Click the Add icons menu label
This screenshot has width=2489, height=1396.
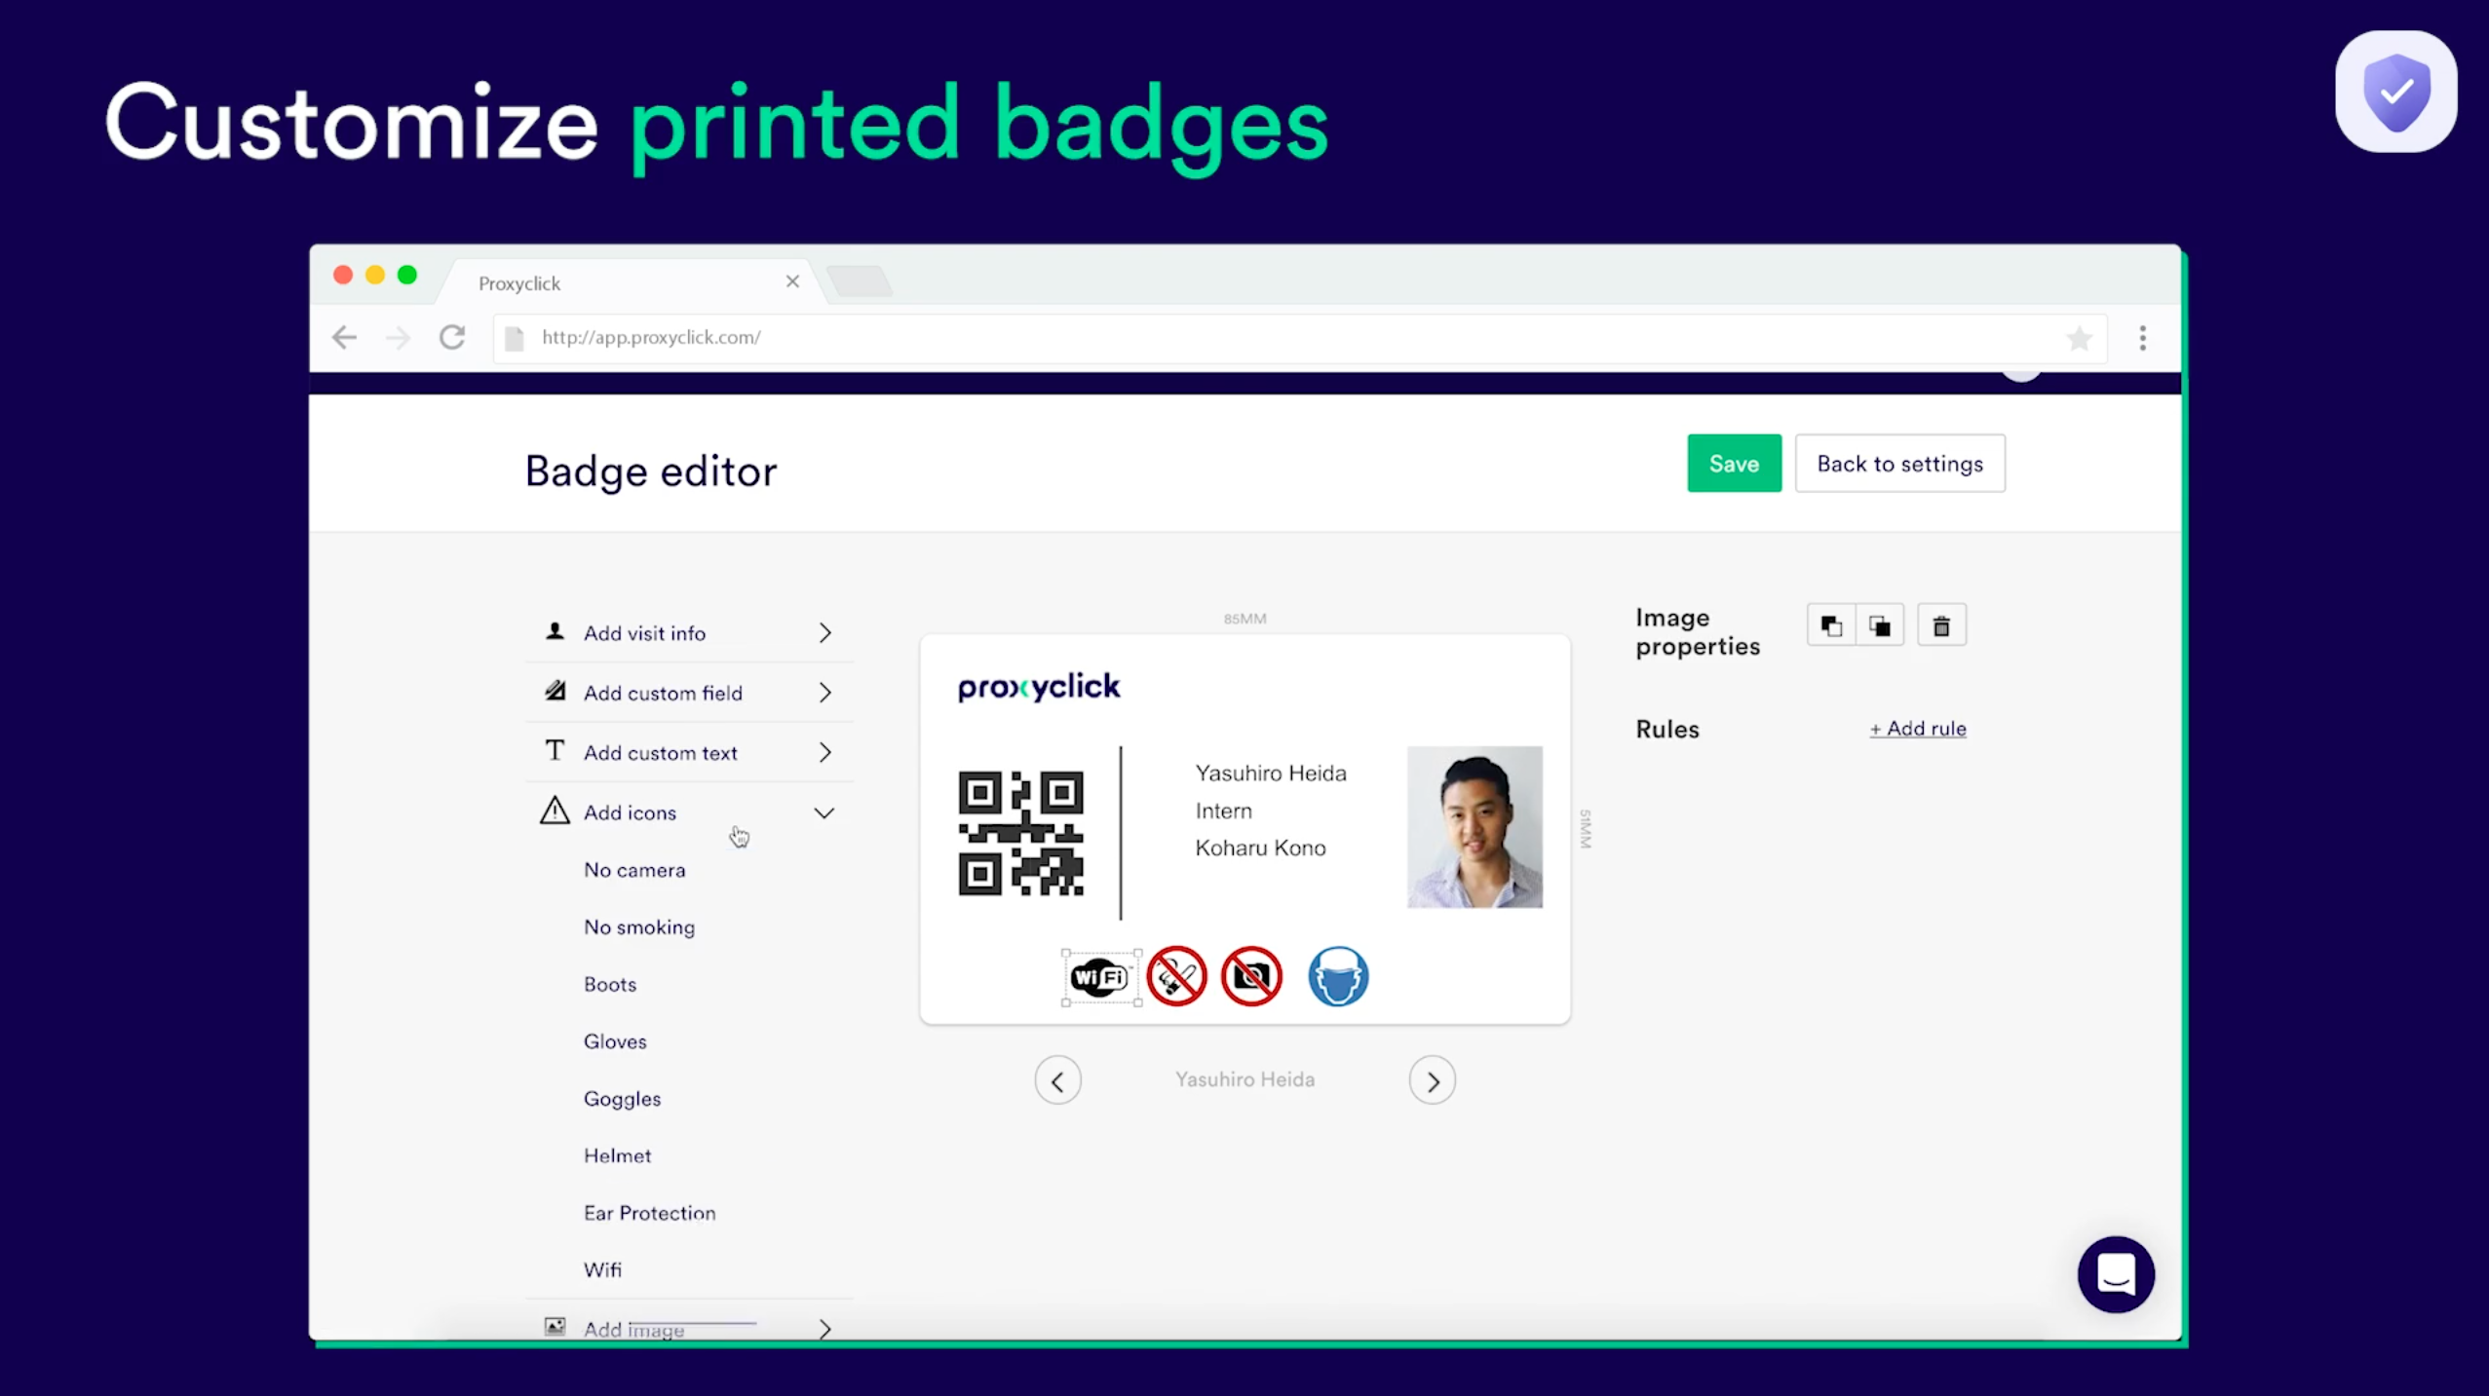point(630,813)
